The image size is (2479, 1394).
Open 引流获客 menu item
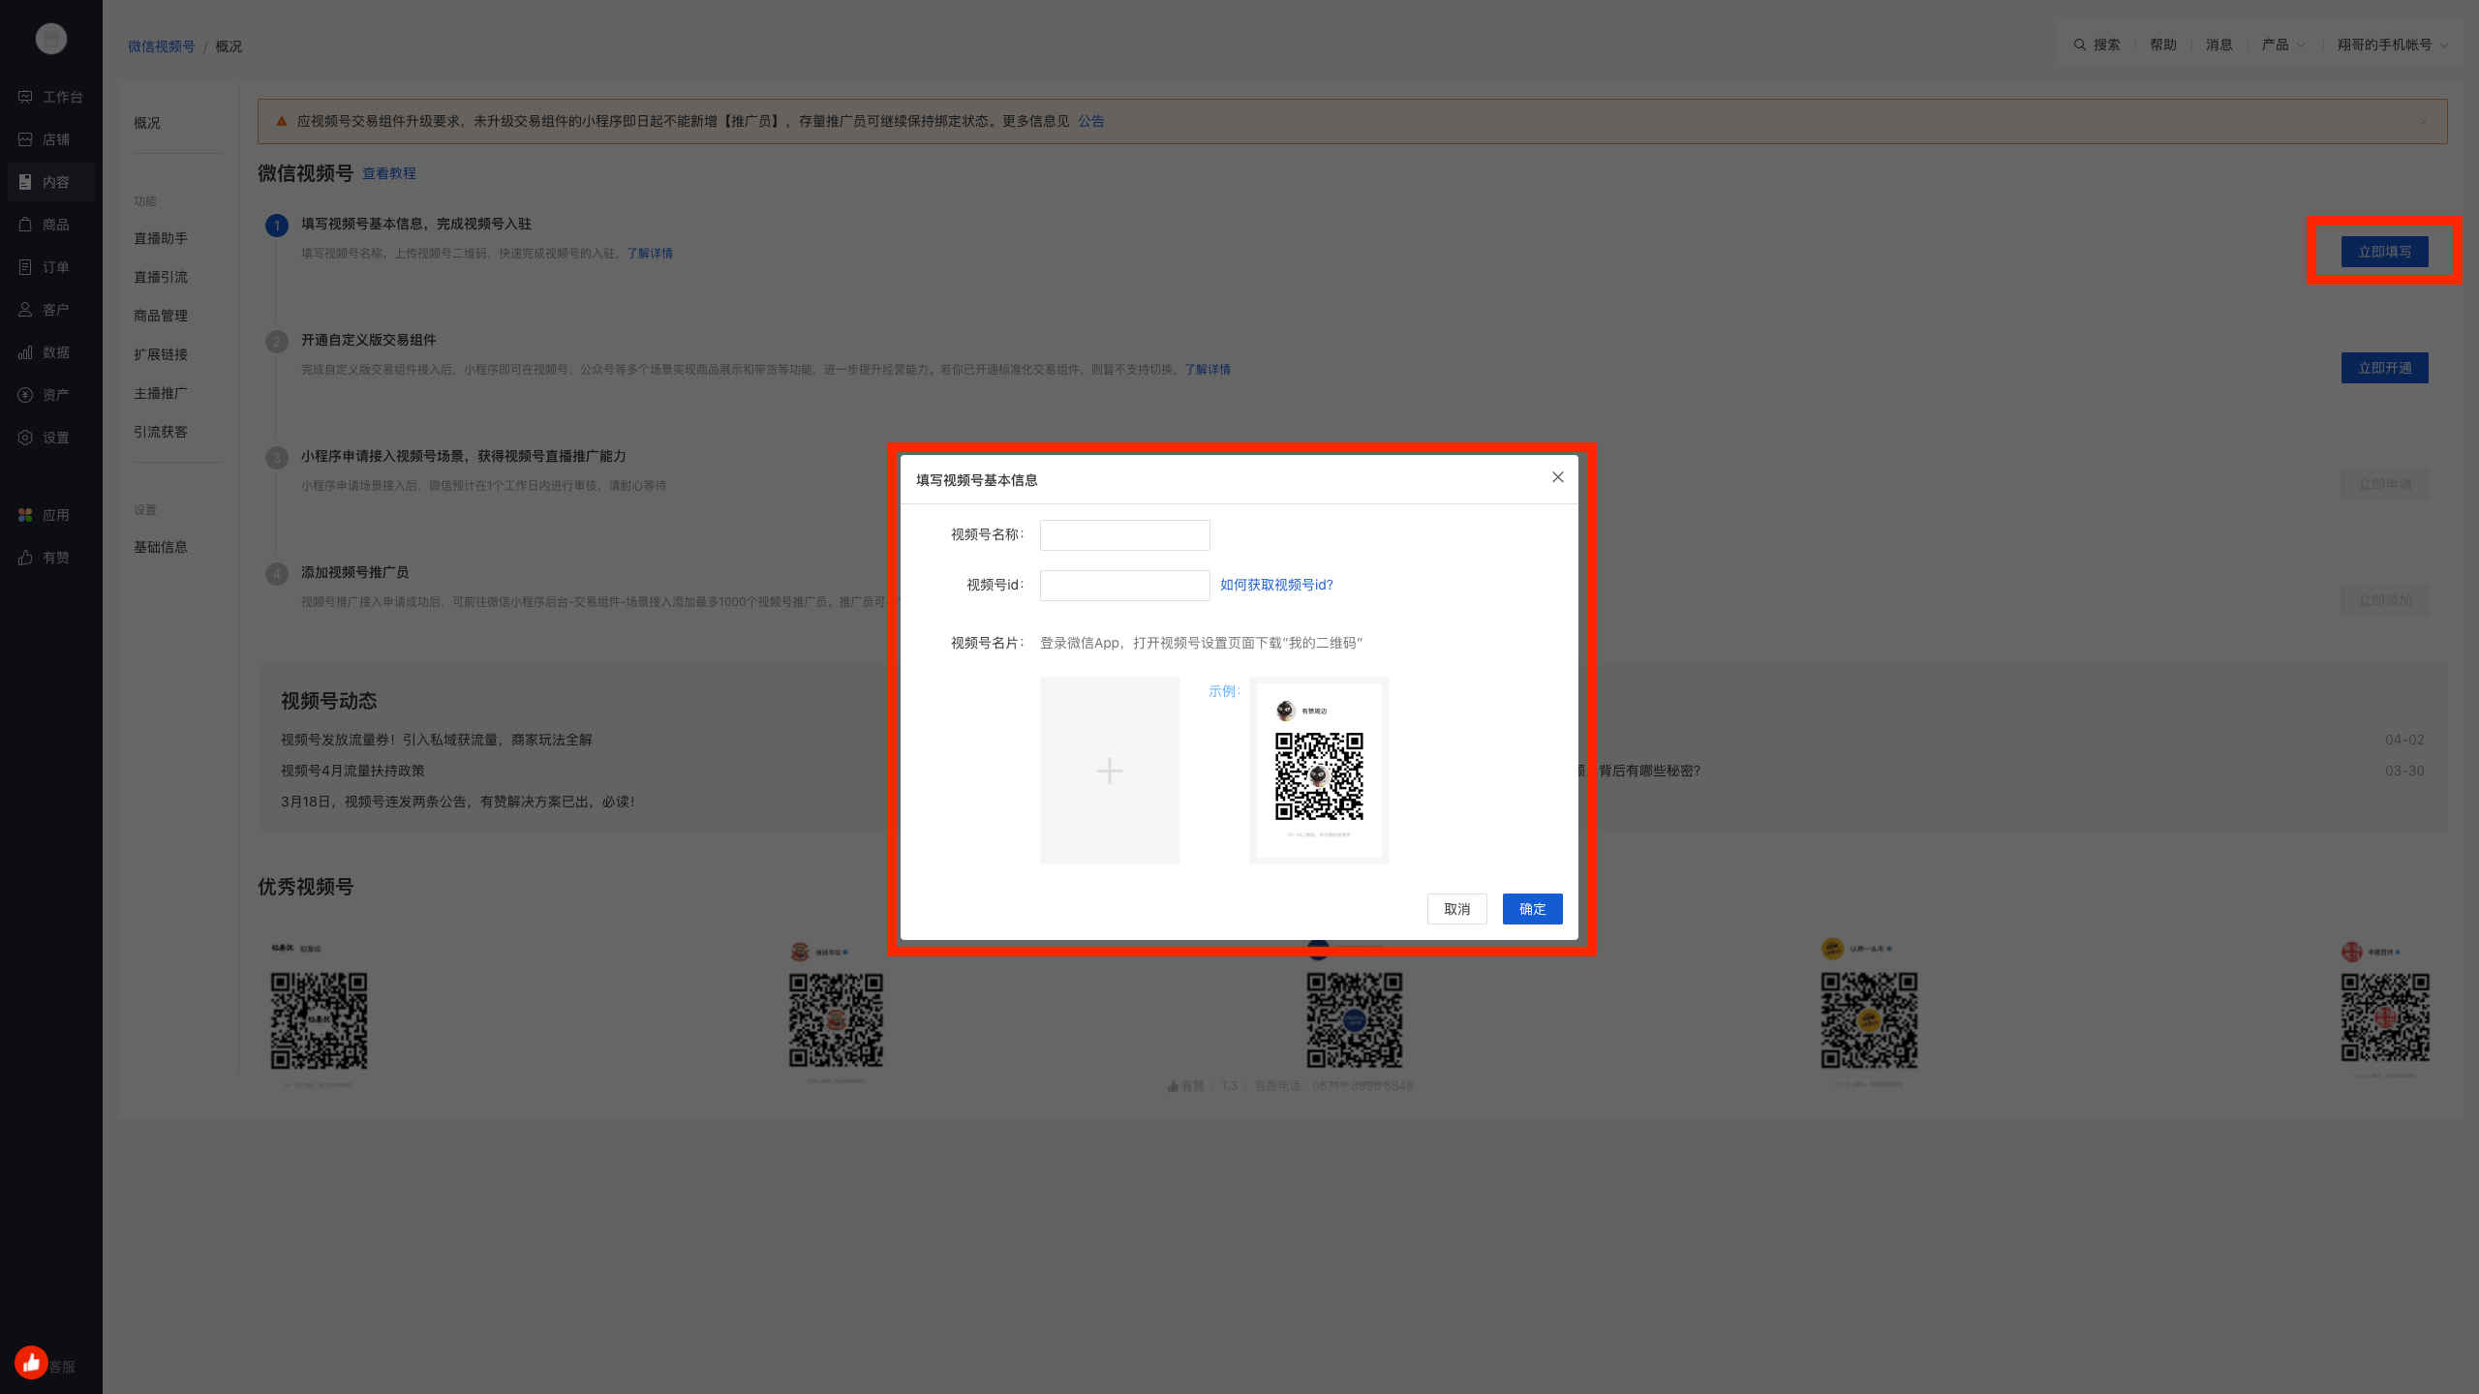pyautogui.click(x=161, y=432)
